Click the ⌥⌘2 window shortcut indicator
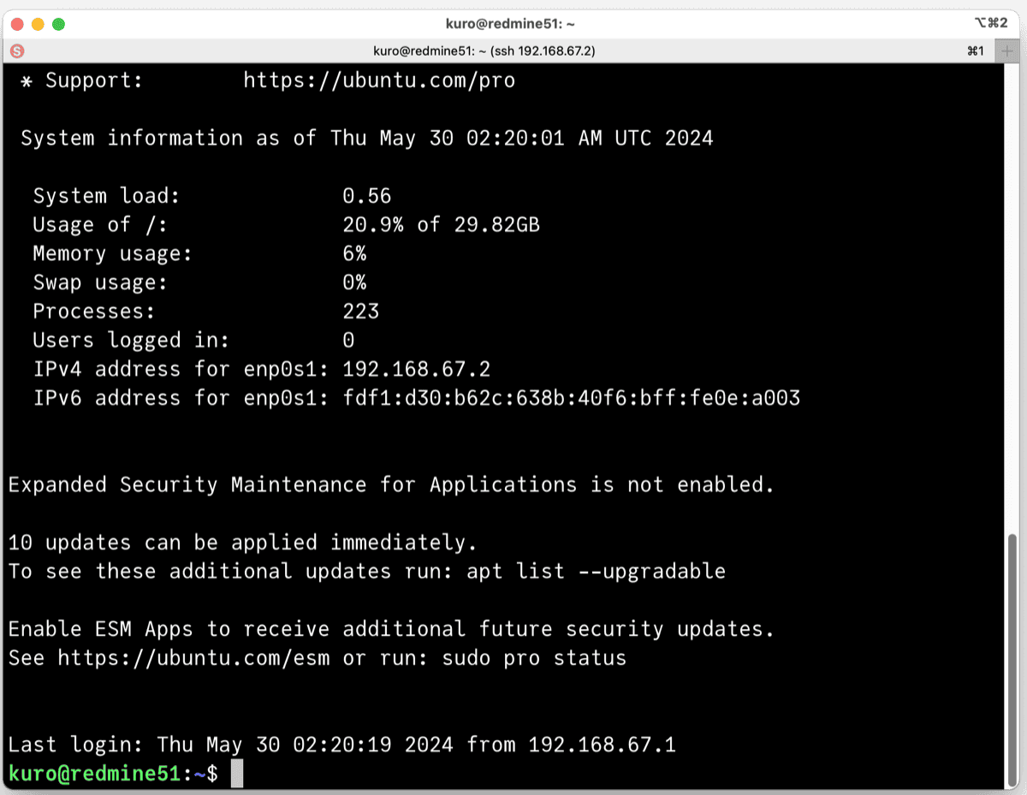The image size is (1027, 795). [x=989, y=25]
